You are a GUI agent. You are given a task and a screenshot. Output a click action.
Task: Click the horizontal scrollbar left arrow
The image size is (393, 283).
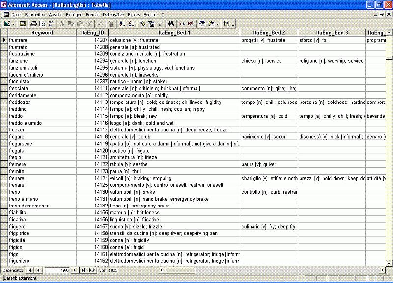coord(162,270)
